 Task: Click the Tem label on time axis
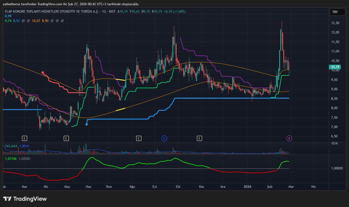(109, 187)
